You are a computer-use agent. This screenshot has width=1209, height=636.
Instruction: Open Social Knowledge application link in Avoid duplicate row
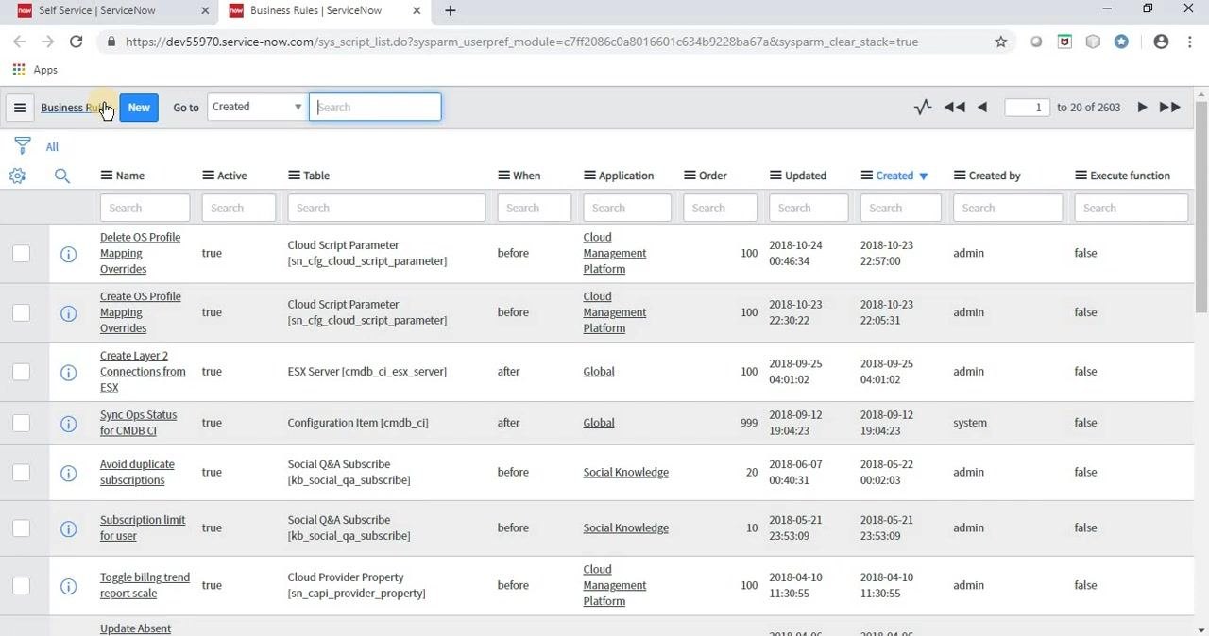click(625, 472)
